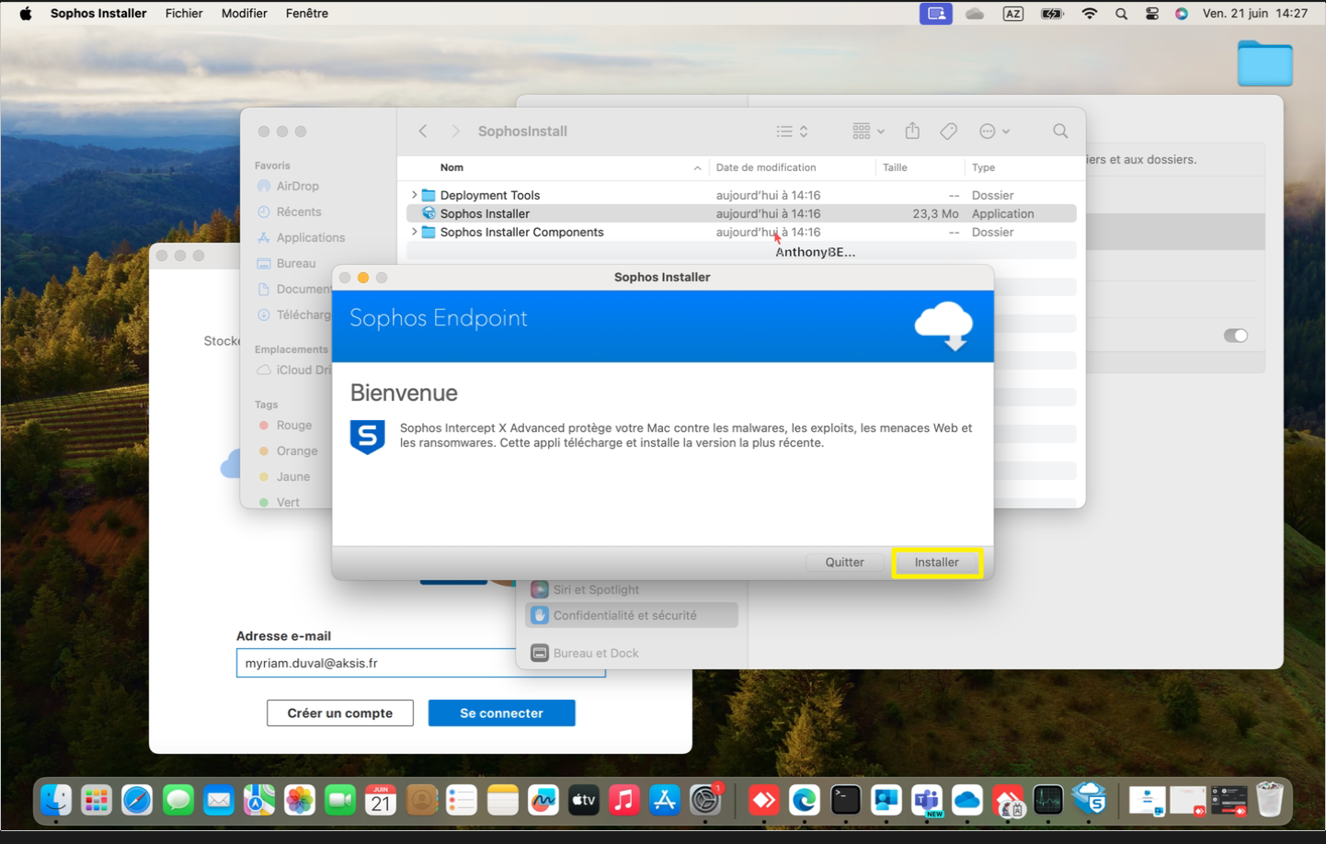
Task: Open the Fenêtre menu
Action: coord(307,14)
